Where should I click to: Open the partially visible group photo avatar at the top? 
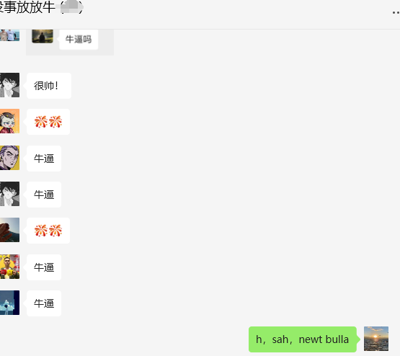coord(9,35)
